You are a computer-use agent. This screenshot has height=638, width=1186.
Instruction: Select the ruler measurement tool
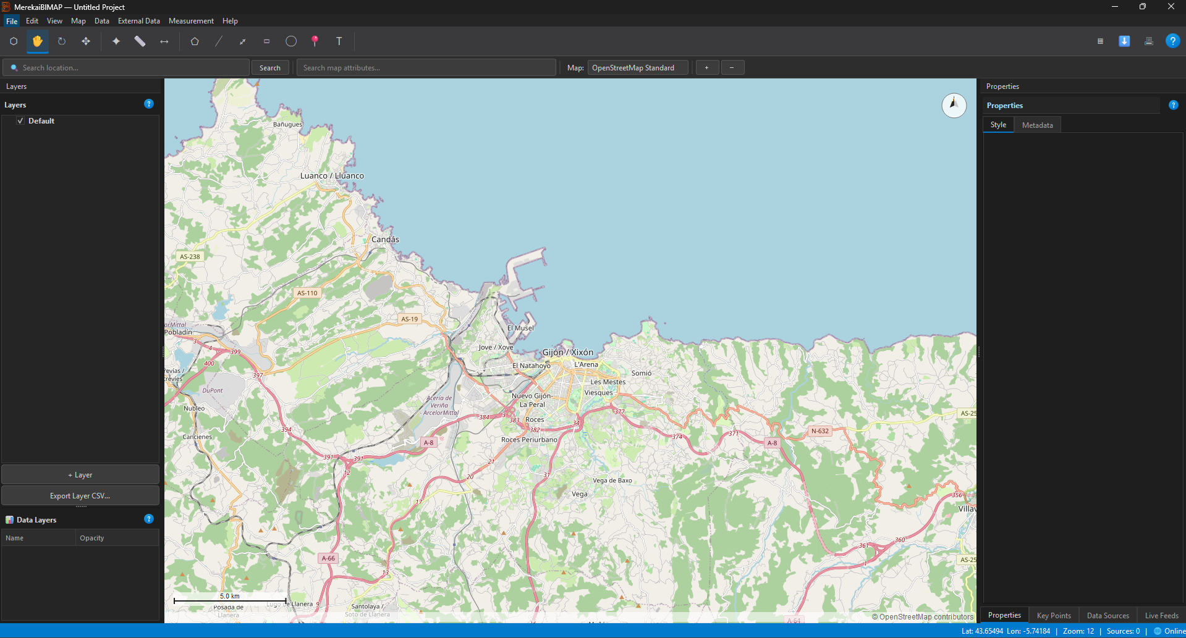tap(140, 41)
